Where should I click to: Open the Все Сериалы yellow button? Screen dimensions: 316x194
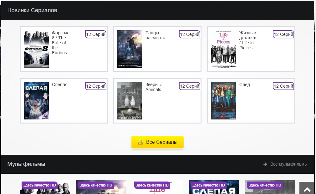pos(157,142)
